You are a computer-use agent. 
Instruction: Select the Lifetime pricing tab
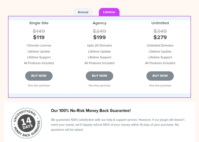[x=109, y=12]
